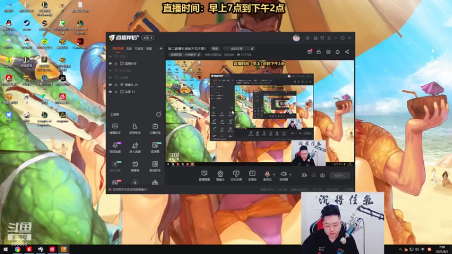Viewport: 452px width, 254px height.
Task: Open the phone-as-camera help link in status bar
Action: (131, 190)
